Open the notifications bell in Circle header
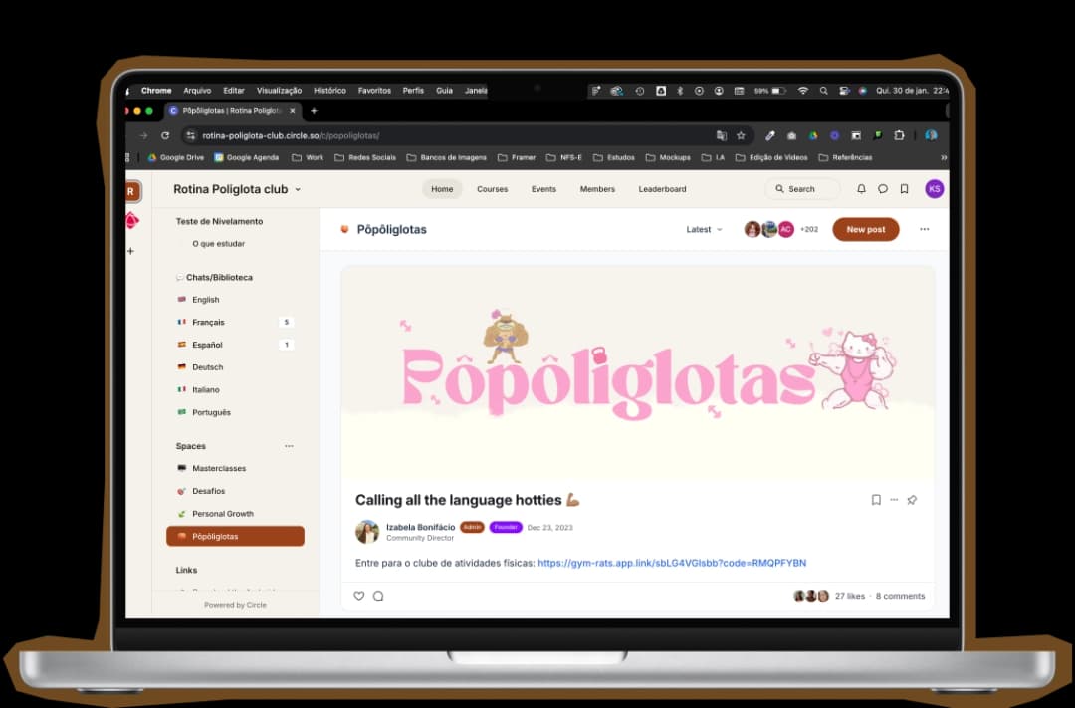 pyautogui.click(x=861, y=188)
